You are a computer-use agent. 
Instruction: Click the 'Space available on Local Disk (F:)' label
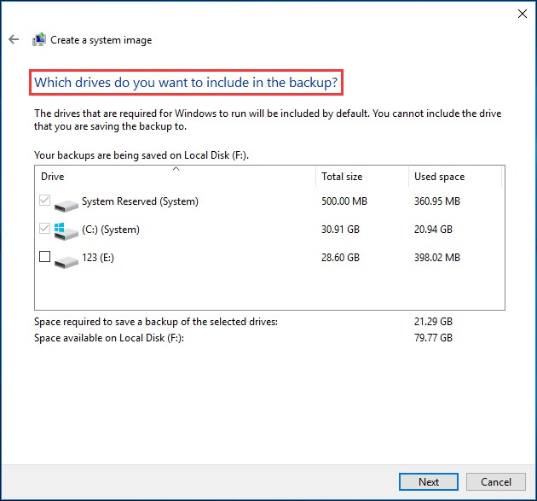(109, 338)
